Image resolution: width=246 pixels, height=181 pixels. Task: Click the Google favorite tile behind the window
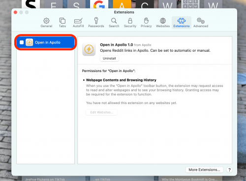click(99, 4)
